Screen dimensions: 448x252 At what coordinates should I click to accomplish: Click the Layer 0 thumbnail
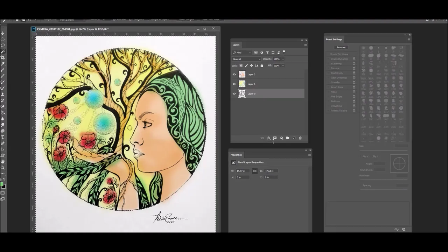tap(242, 93)
